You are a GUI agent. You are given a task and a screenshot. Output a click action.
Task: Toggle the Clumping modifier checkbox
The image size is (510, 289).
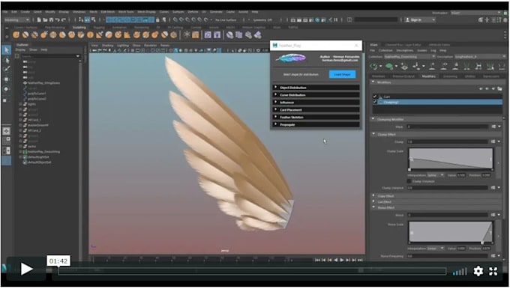(375, 102)
